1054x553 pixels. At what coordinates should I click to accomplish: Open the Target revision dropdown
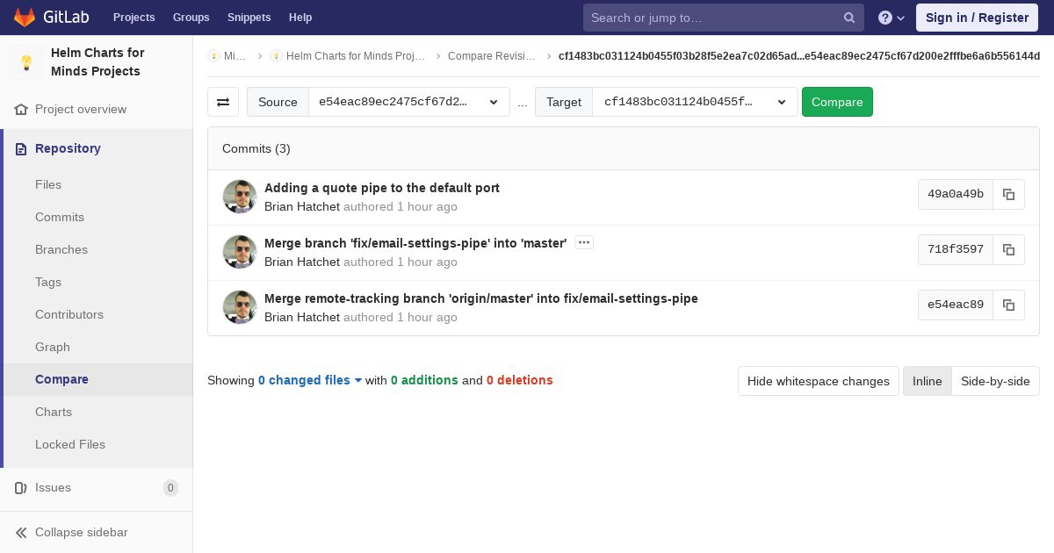tap(695, 102)
